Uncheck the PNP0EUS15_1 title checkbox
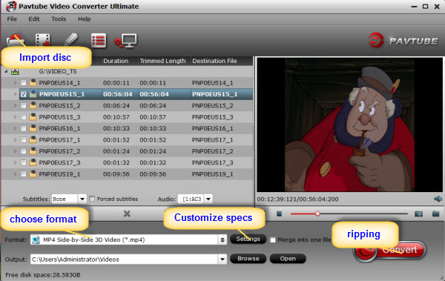This screenshot has height=281, width=445. coord(24,94)
